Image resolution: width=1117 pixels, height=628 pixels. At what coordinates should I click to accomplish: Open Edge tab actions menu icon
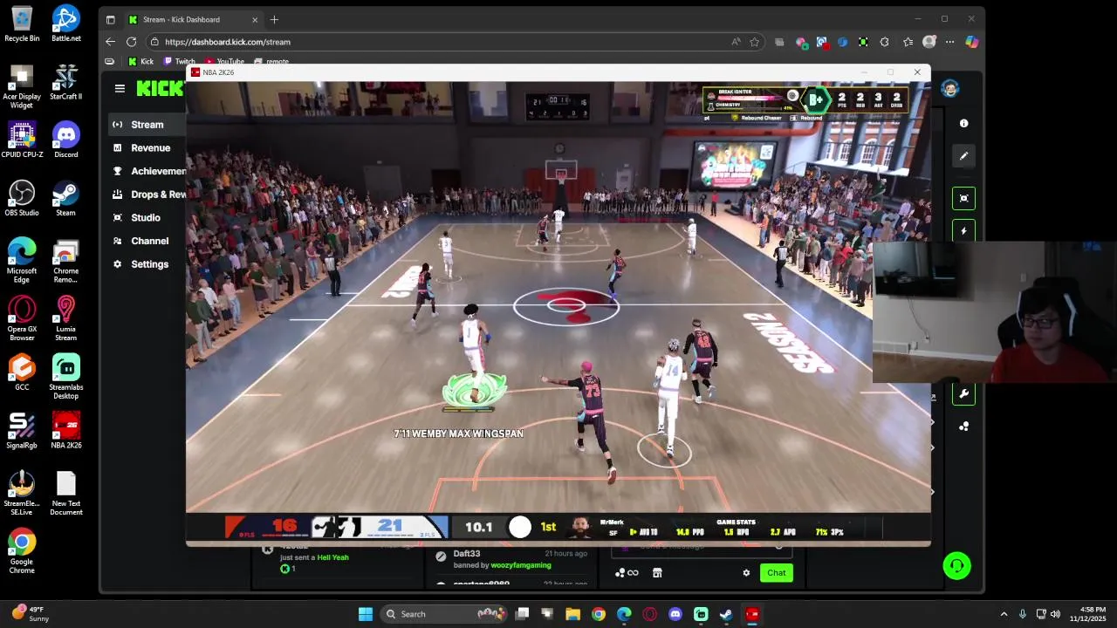110,19
